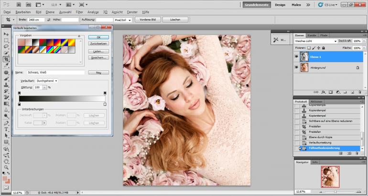
Task: Open the Filter menu
Action: [79, 12]
